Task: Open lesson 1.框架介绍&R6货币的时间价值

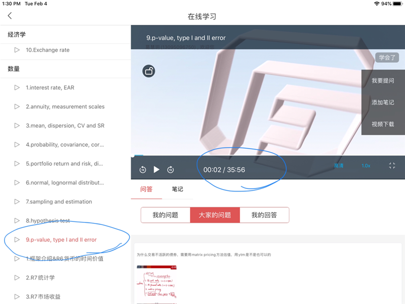Action: point(65,258)
